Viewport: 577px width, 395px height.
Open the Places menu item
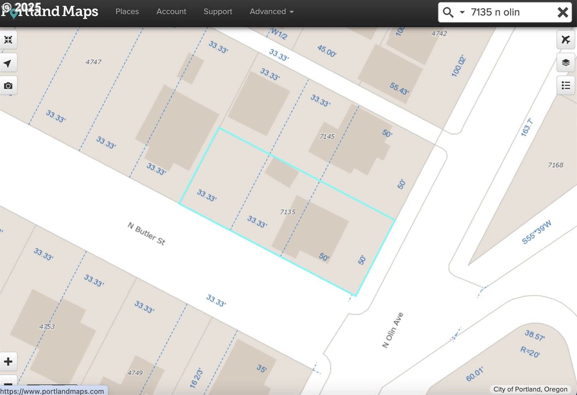[127, 12]
